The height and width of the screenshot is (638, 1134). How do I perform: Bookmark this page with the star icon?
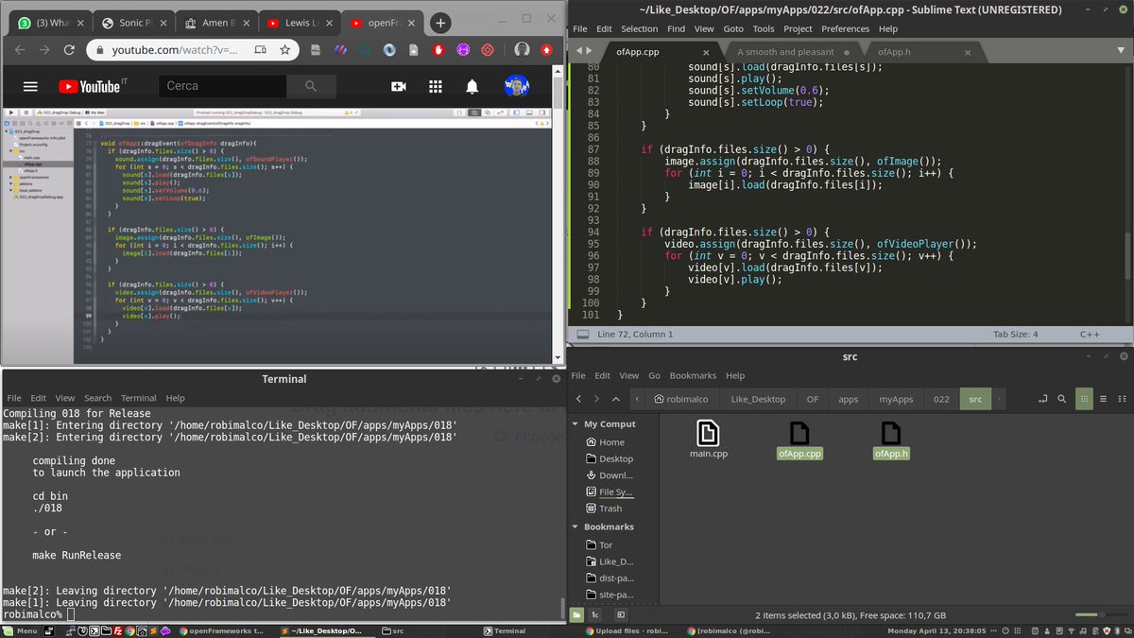284,49
